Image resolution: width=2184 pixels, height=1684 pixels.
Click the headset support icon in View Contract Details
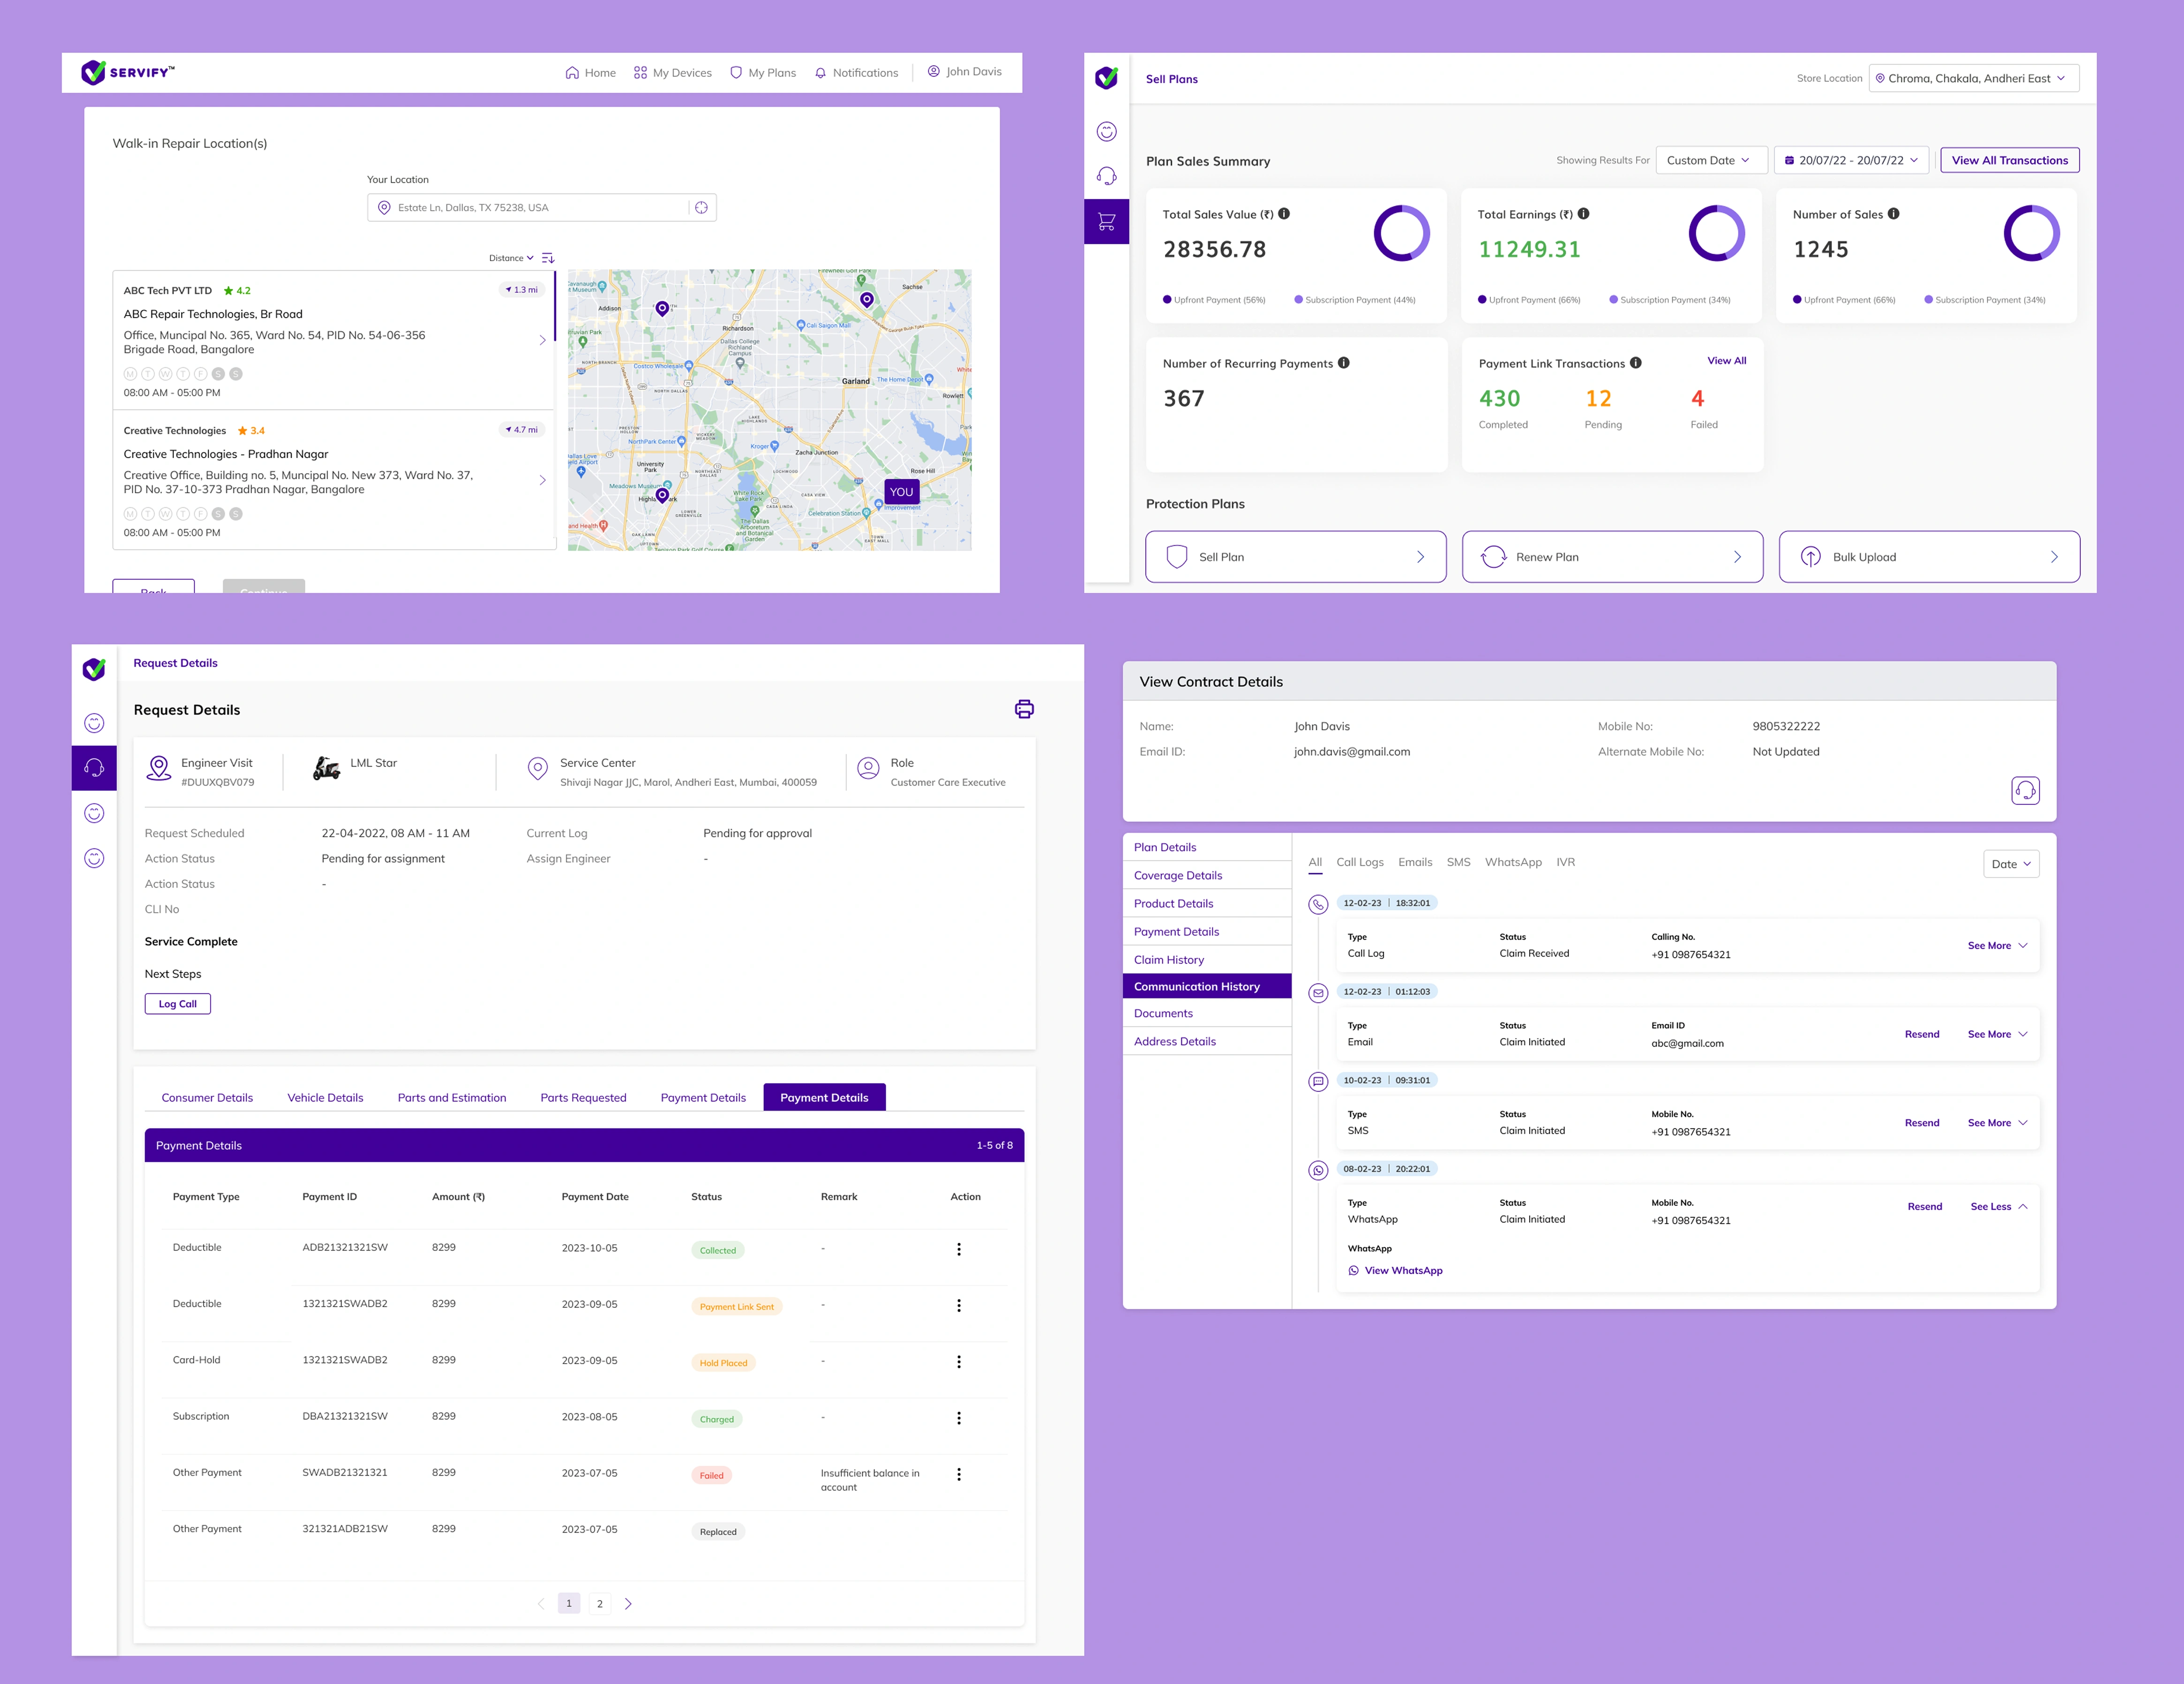(2025, 791)
